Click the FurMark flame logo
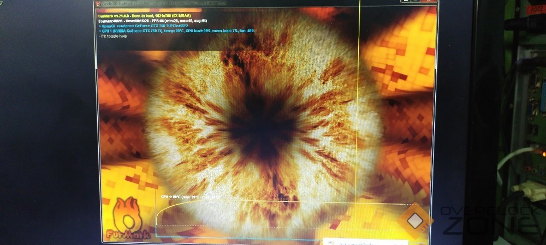 coord(128,219)
